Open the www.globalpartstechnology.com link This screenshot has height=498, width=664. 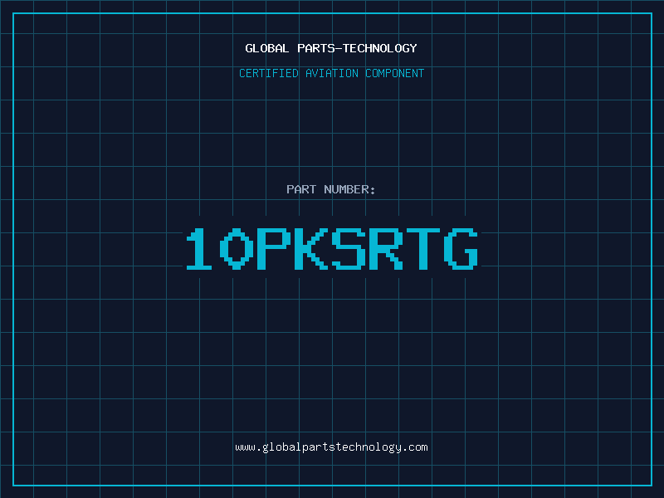tap(331, 447)
